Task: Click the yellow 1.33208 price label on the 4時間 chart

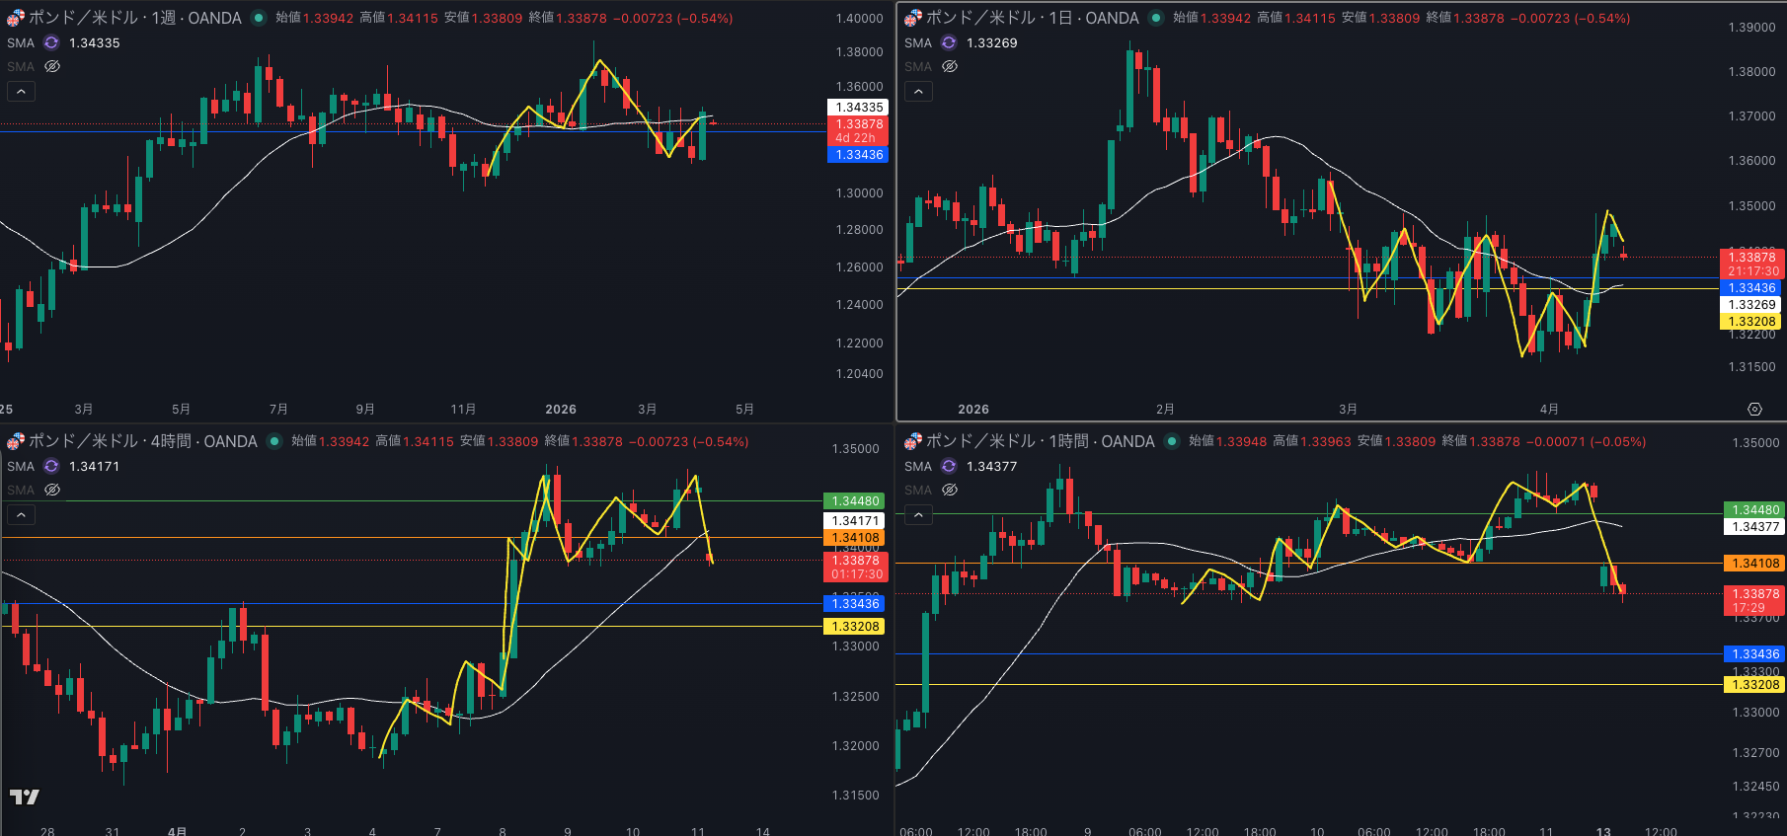Action: [x=855, y=627]
